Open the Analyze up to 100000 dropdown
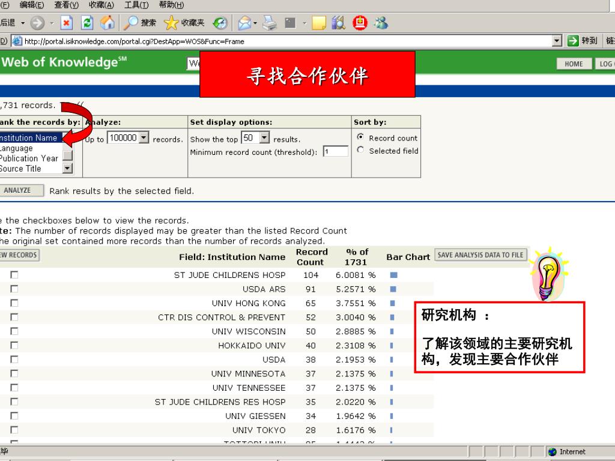Image resolution: width=615 pixels, height=461 pixels. tap(144, 138)
